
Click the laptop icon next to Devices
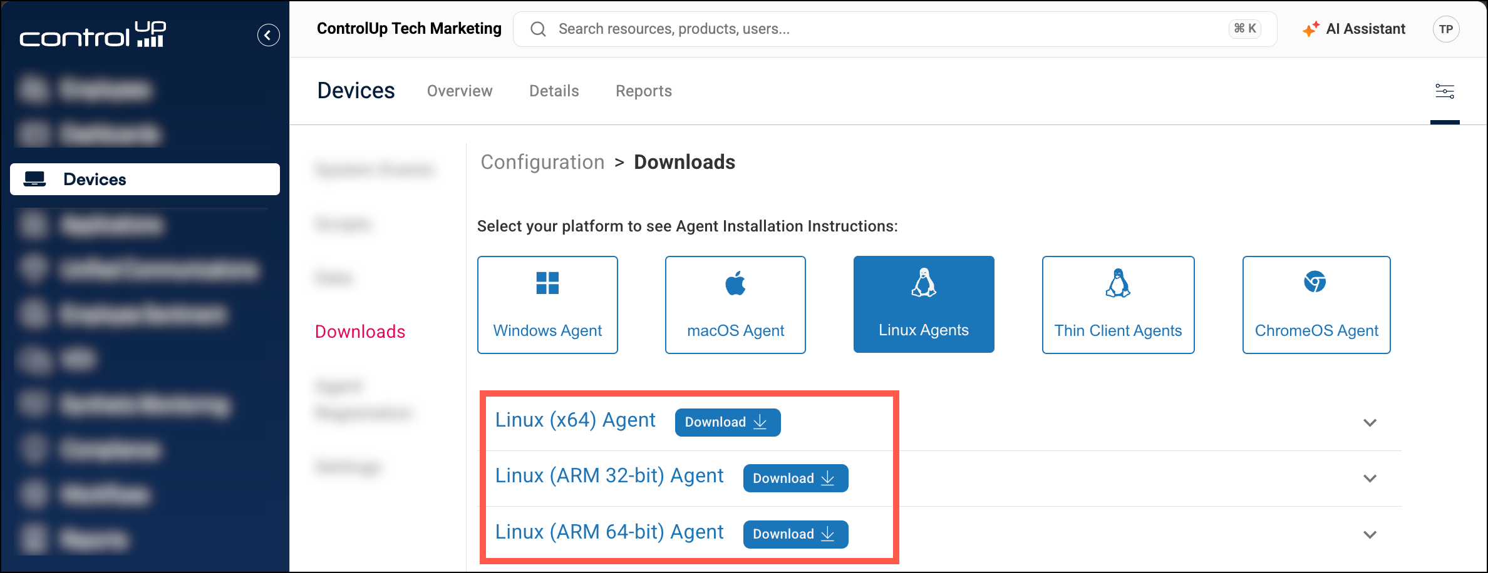34,180
